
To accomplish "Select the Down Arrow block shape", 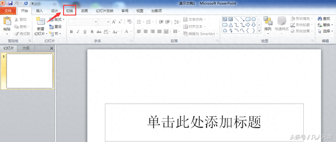I will click(254, 25).
